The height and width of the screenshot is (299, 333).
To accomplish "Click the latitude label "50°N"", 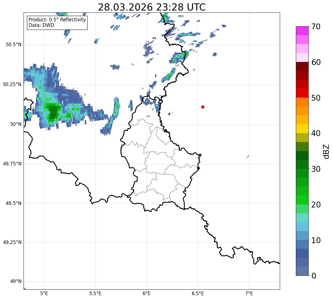I will pos(16,124).
